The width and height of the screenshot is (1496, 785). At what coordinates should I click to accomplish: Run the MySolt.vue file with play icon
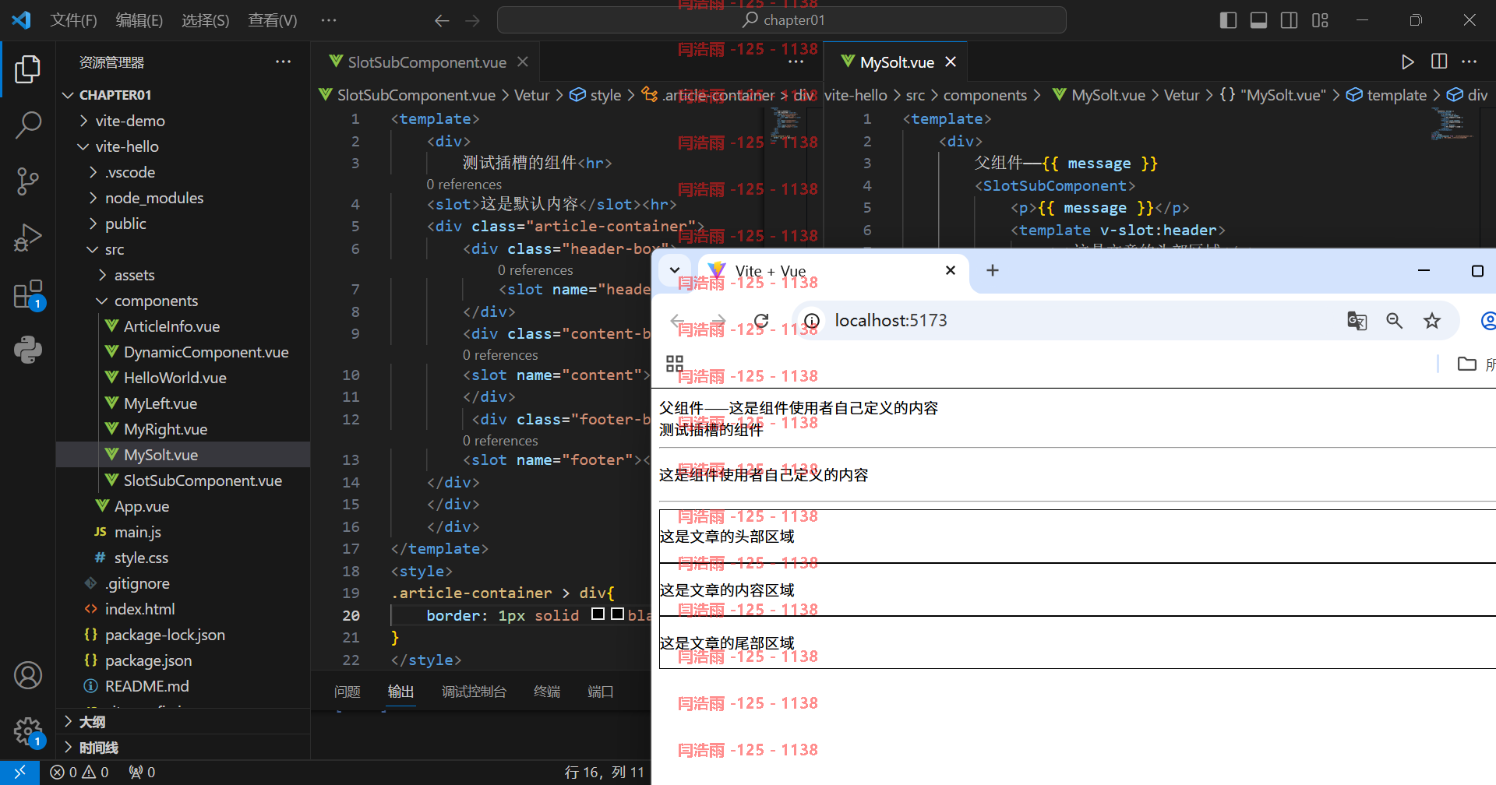click(1407, 62)
